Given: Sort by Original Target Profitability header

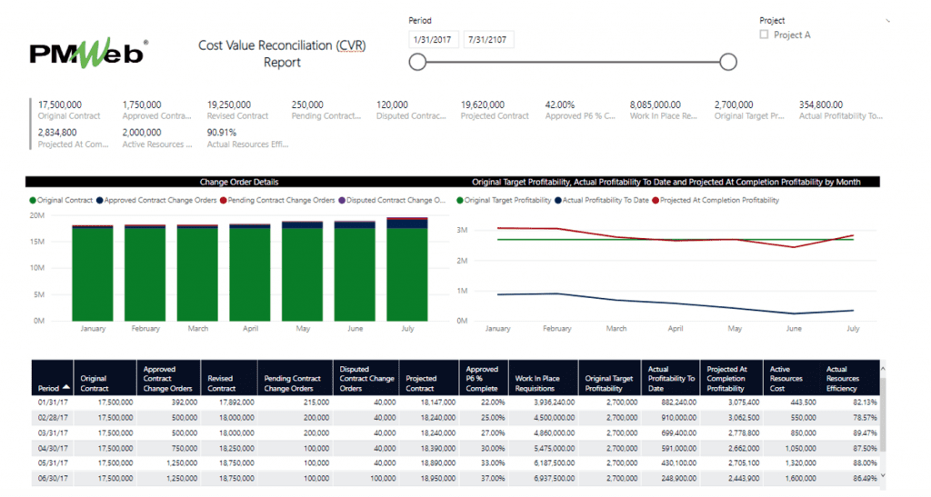Looking at the screenshot, I should coord(610,377).
